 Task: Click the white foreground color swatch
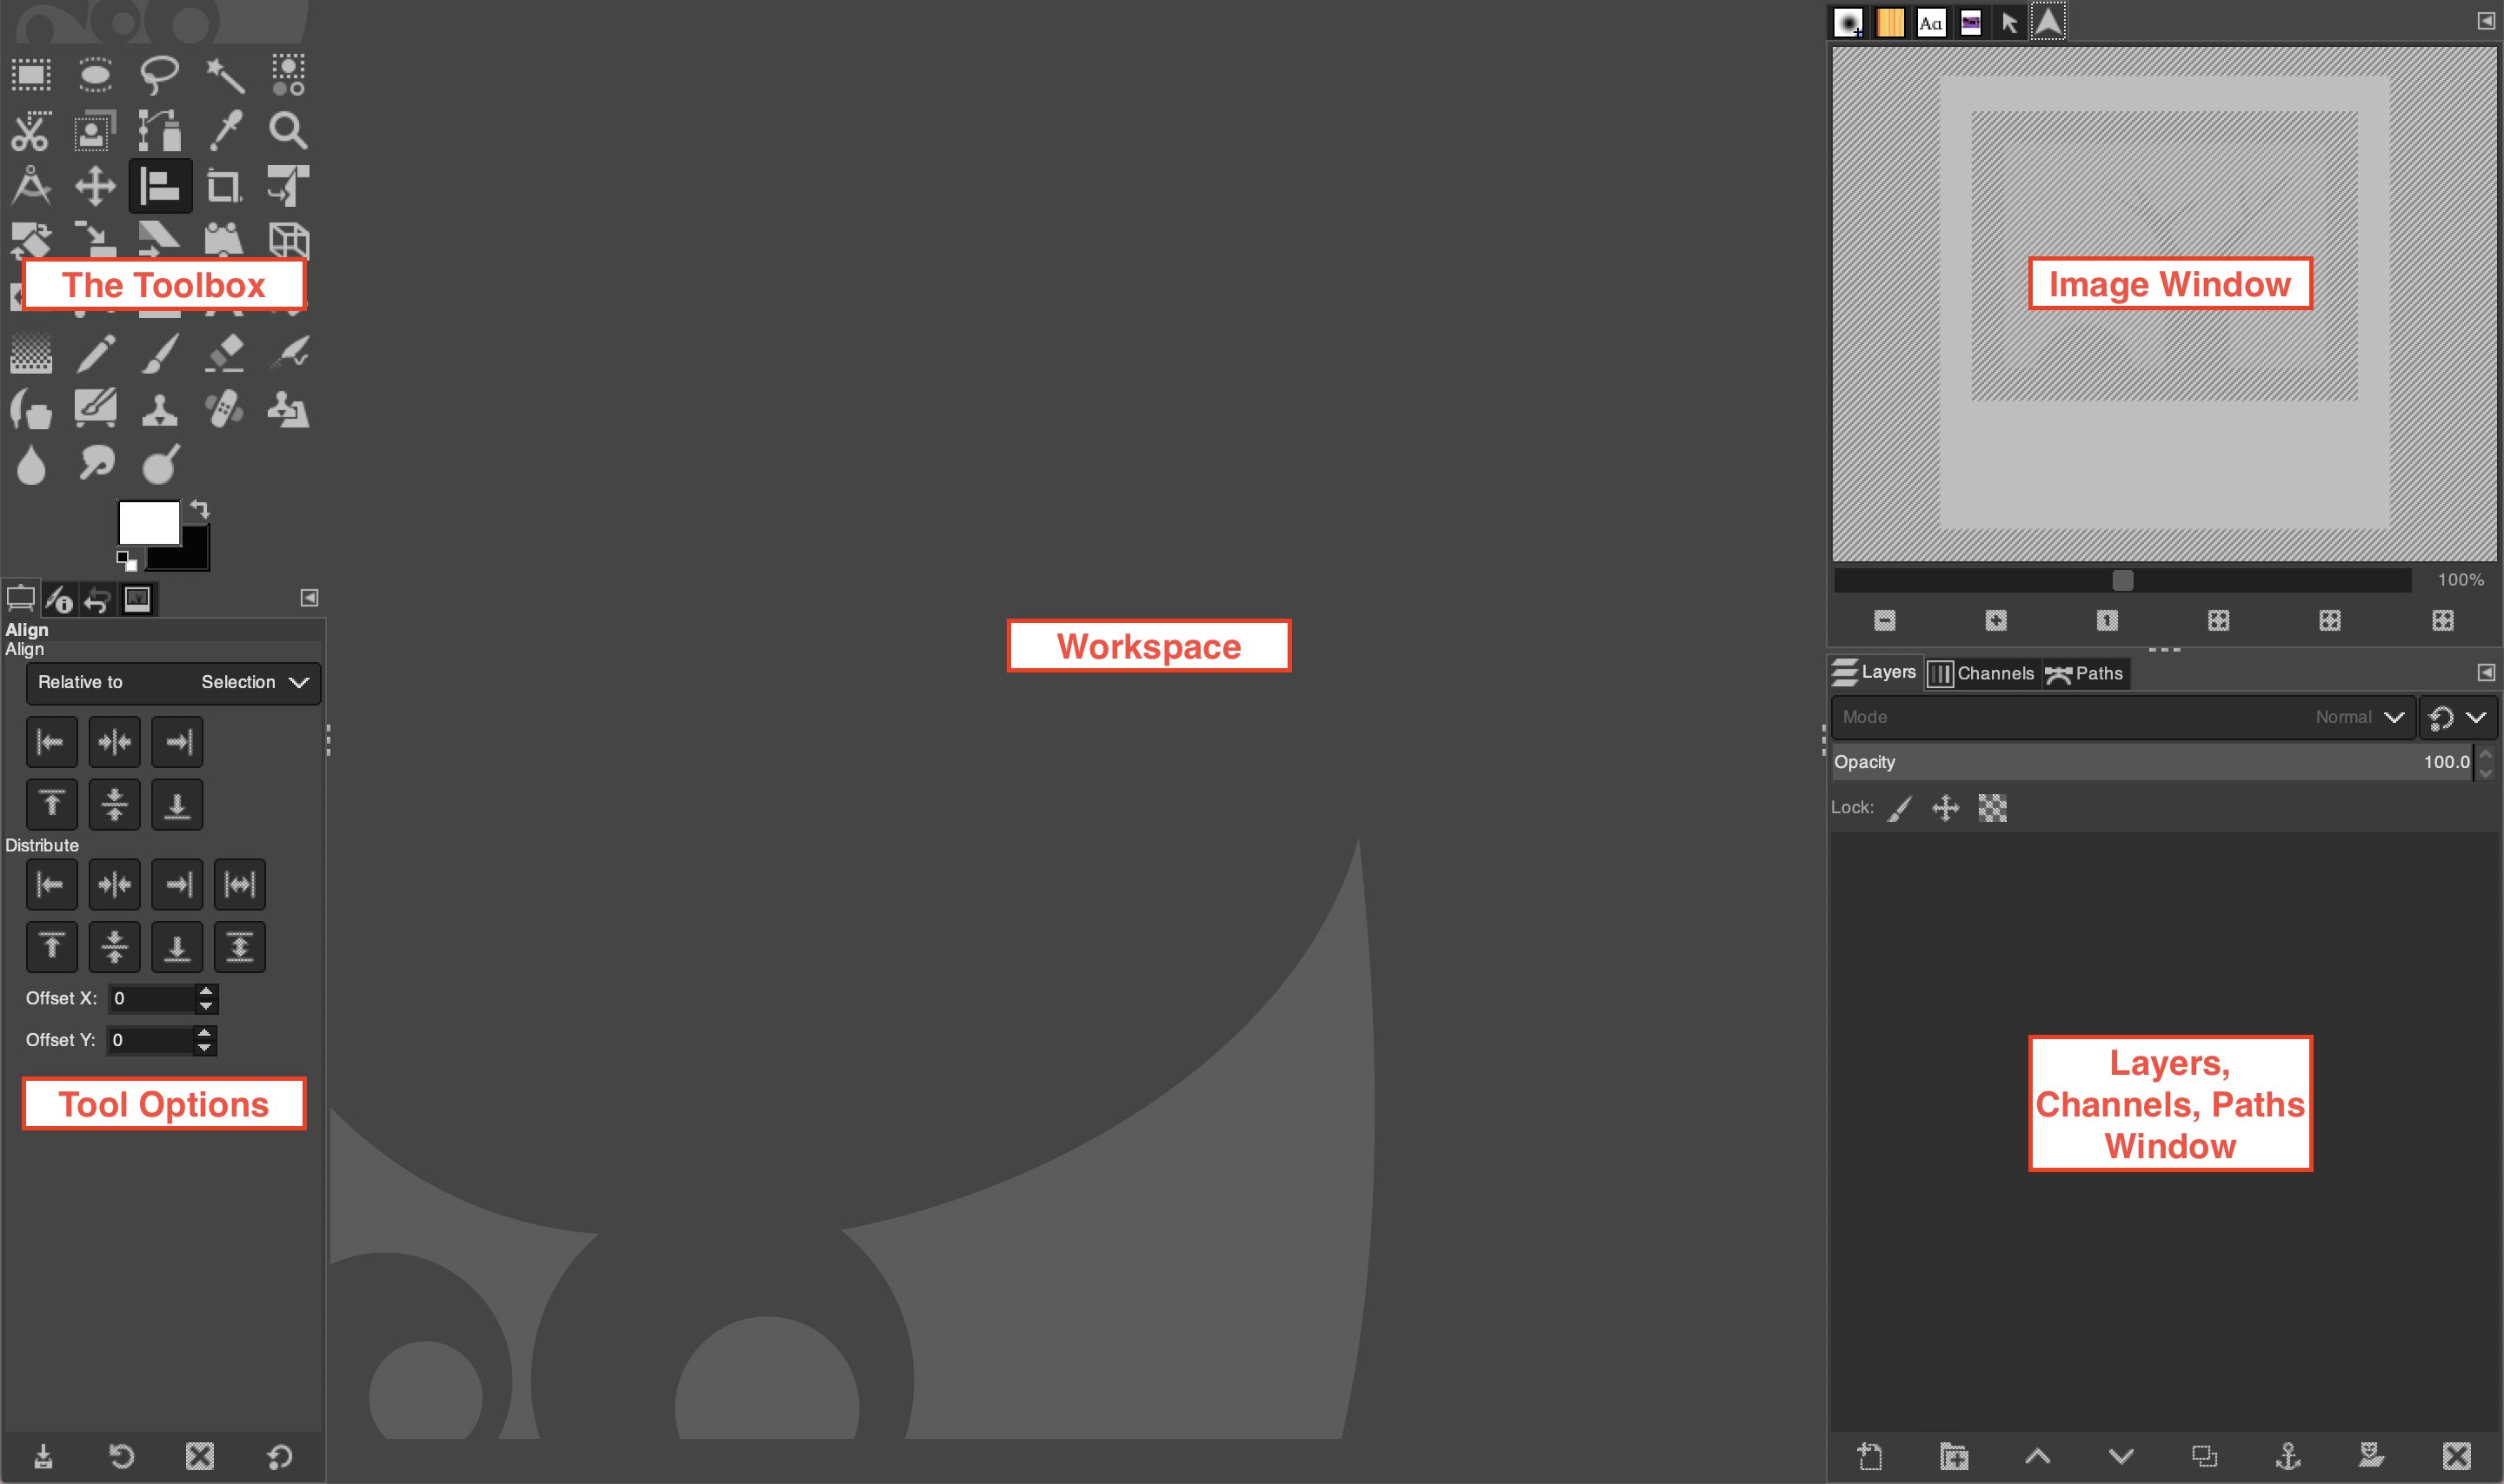(148, 522)
